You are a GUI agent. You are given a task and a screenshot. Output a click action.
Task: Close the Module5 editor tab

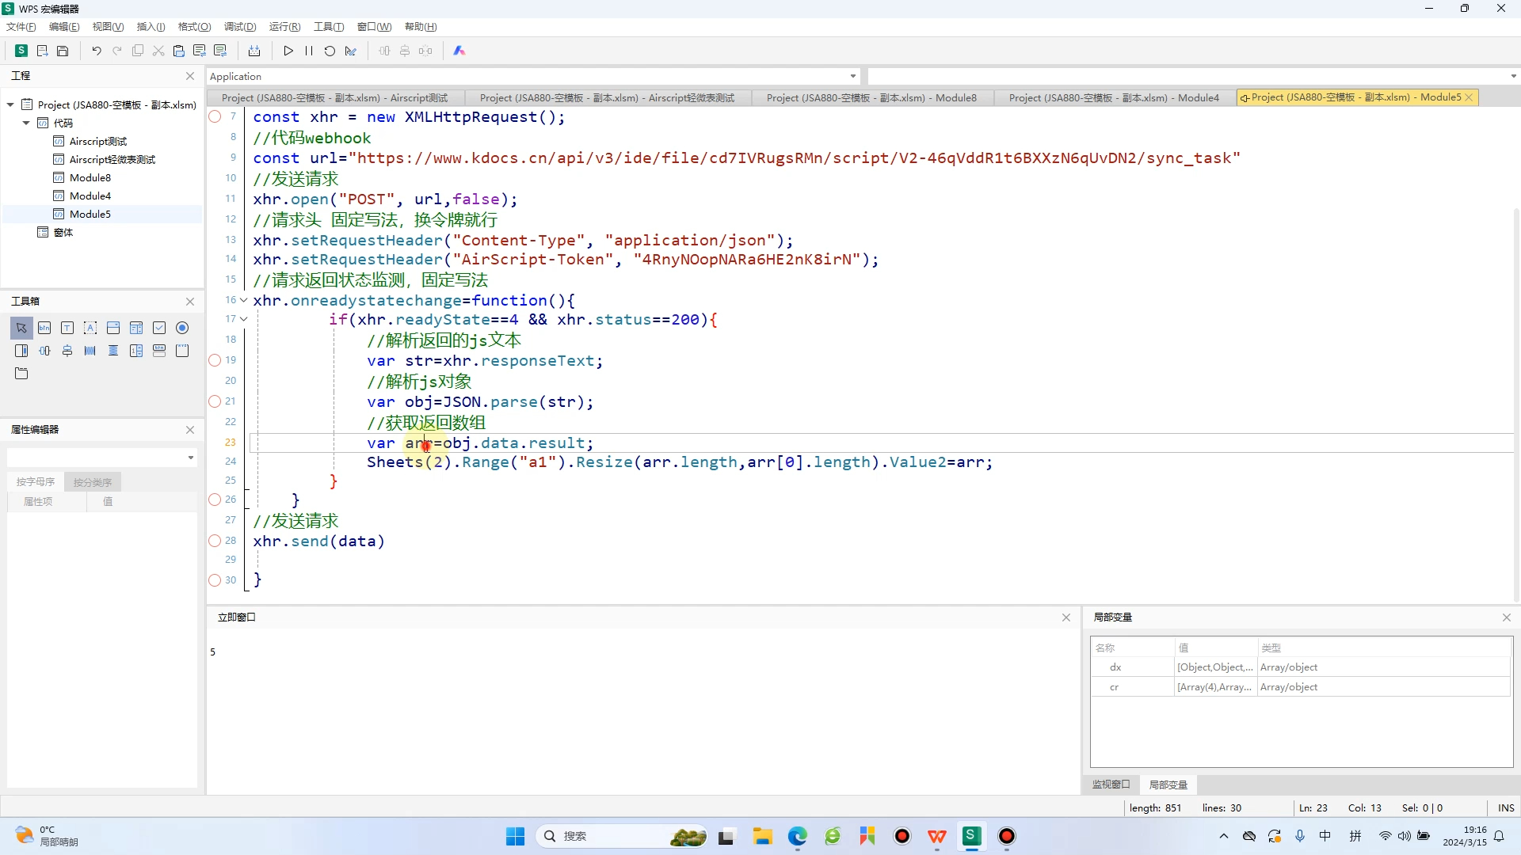[x=1469, y=97]
